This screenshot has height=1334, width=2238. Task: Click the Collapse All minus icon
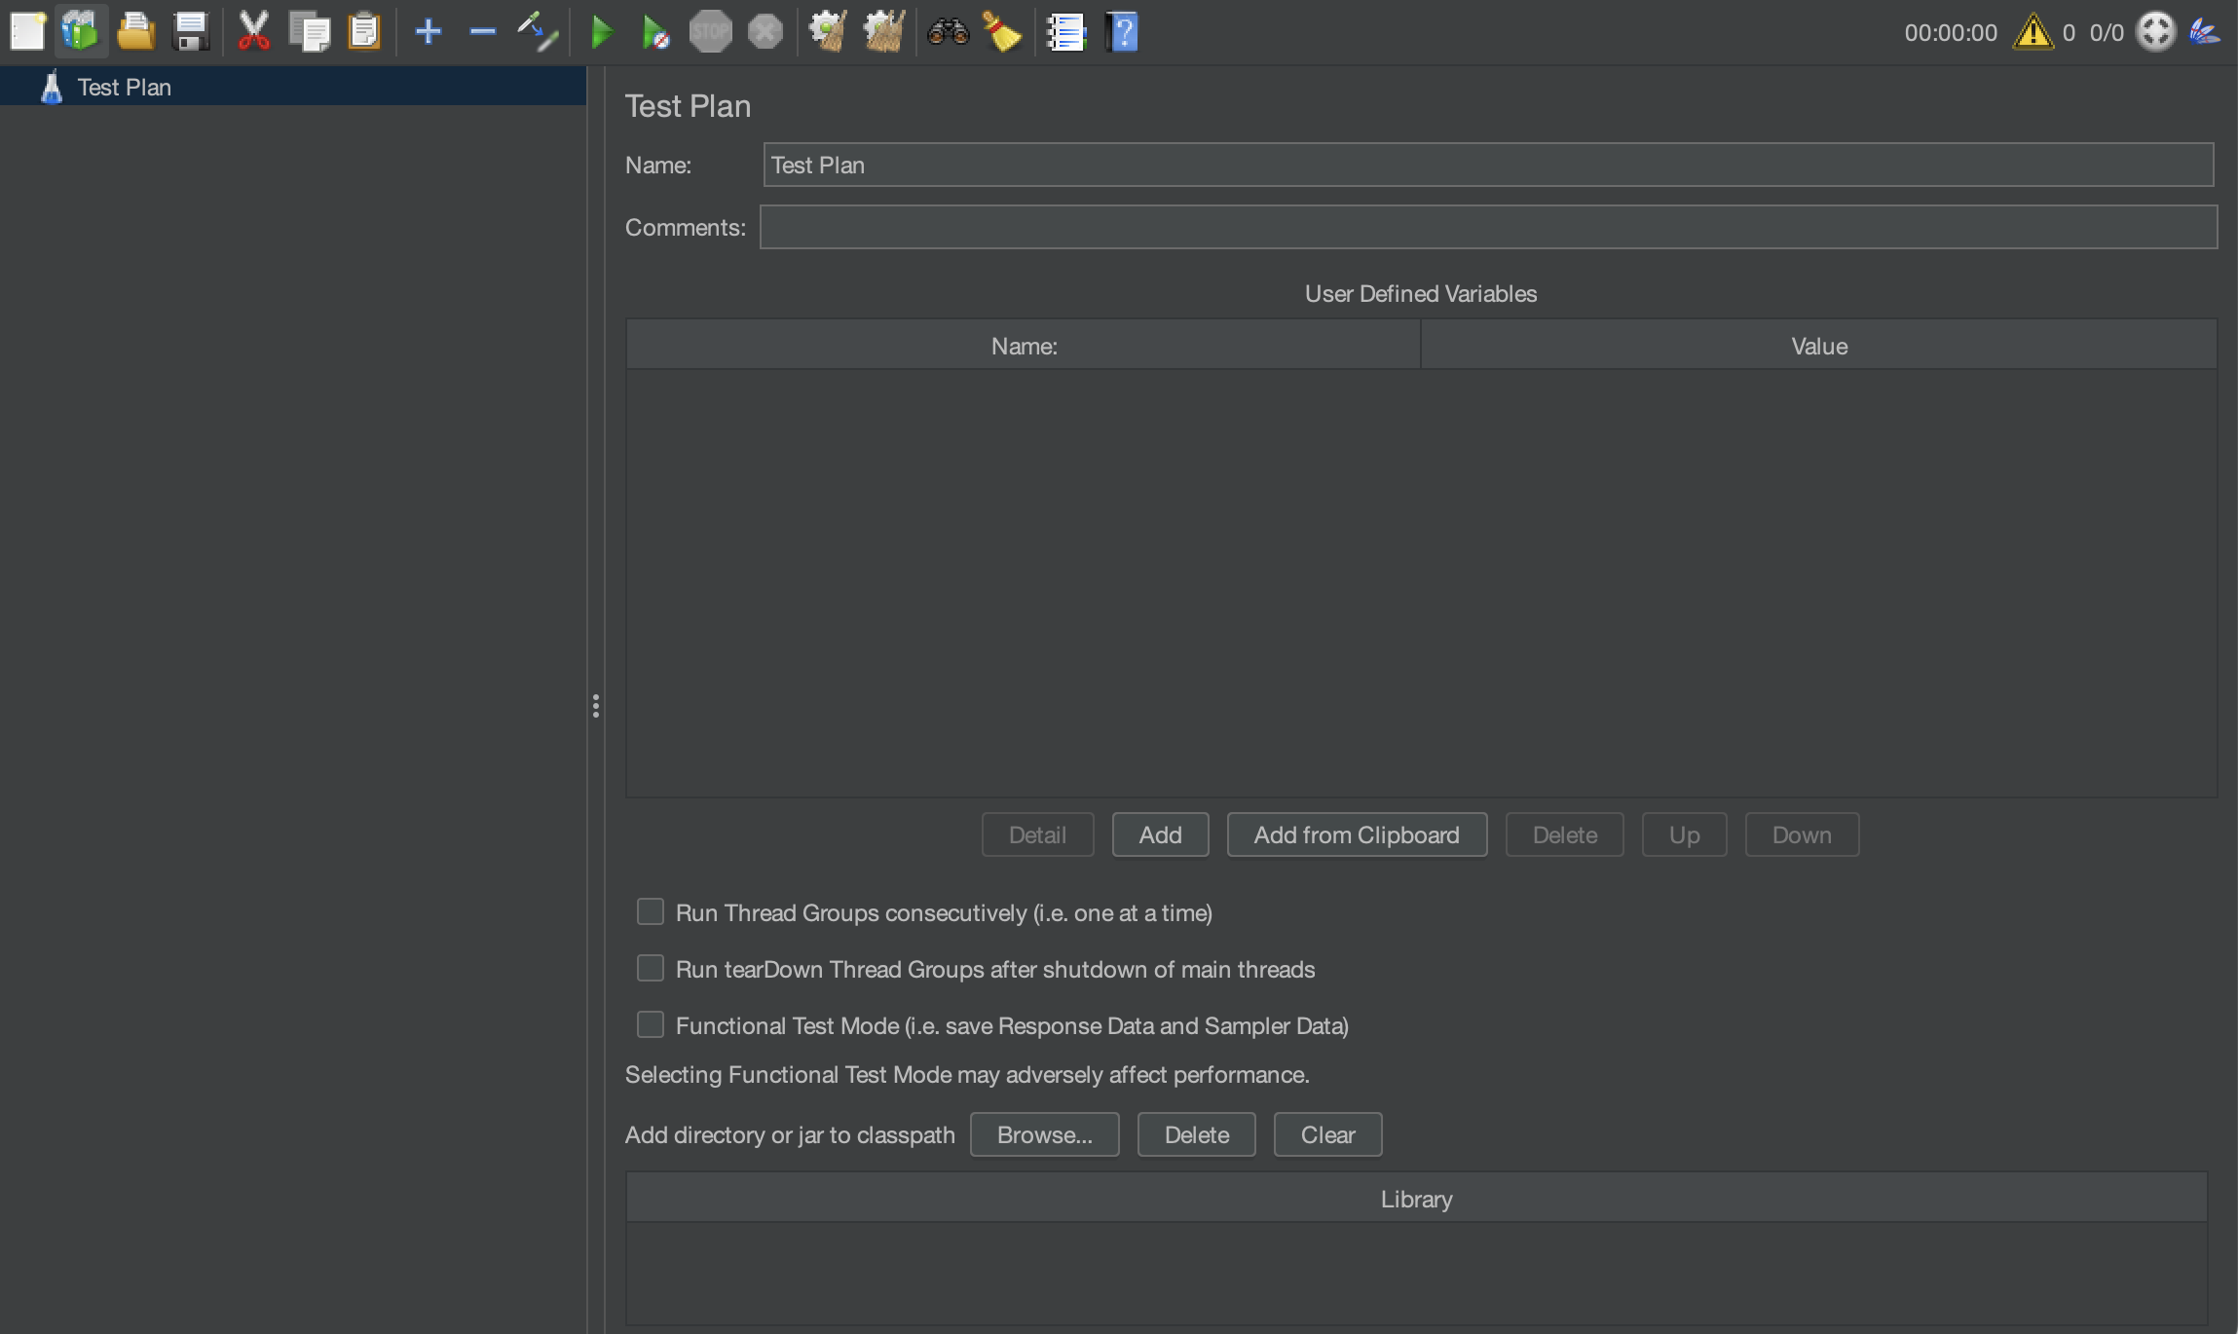tap(482, 31)
